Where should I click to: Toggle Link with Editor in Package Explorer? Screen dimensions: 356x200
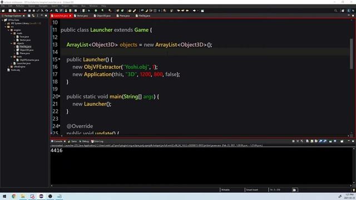[x=33, y=16]
